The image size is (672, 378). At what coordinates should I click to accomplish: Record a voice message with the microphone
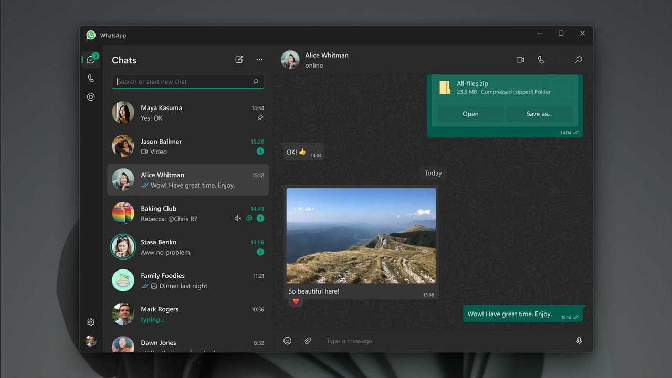579,341
